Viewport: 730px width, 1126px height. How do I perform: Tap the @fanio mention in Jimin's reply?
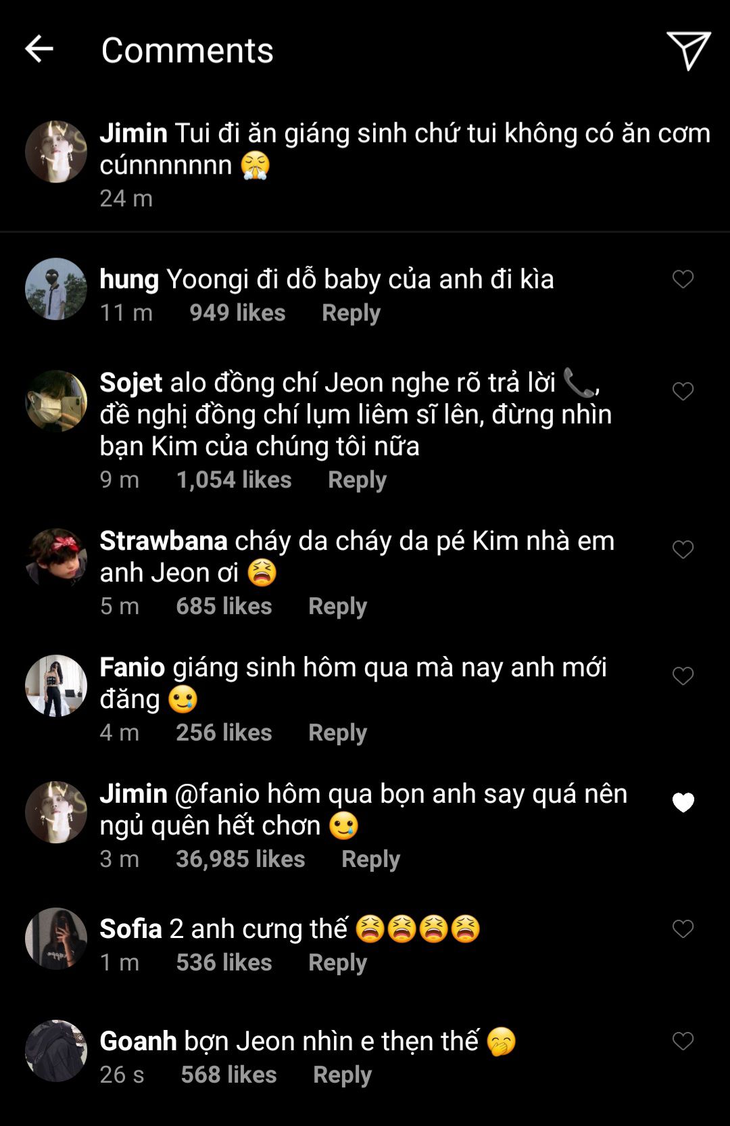pos(217,794)
